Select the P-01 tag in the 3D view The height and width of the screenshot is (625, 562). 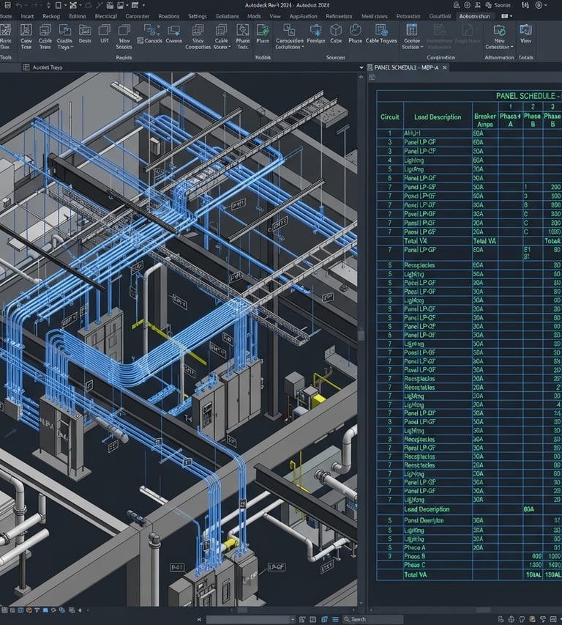click(x=176, y=567)
